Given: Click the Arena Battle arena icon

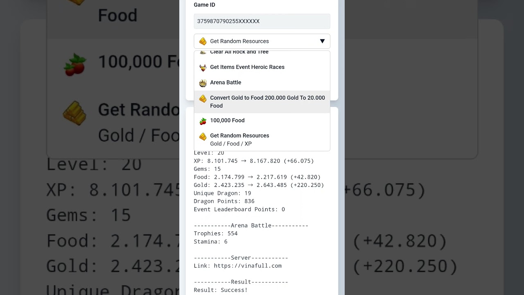Looking at the screenshot, I should (x=203, y=83).
